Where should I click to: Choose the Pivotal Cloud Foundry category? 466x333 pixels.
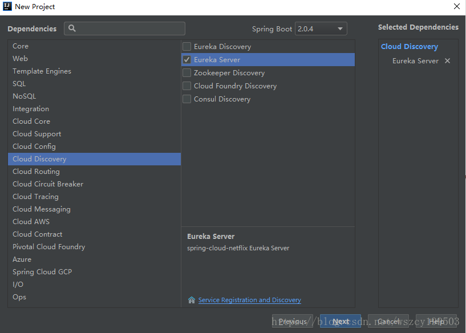point(94,247)
